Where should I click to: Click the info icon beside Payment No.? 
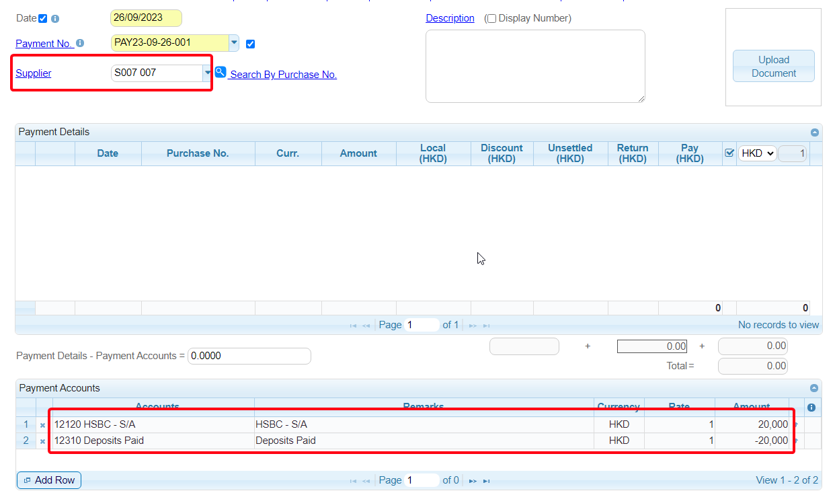coord(80,43)
